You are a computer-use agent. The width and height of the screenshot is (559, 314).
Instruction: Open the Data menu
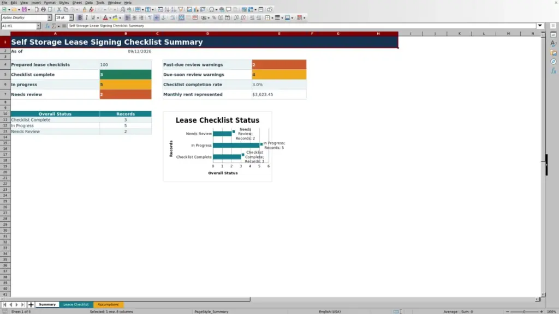click(x=89, y=3)
